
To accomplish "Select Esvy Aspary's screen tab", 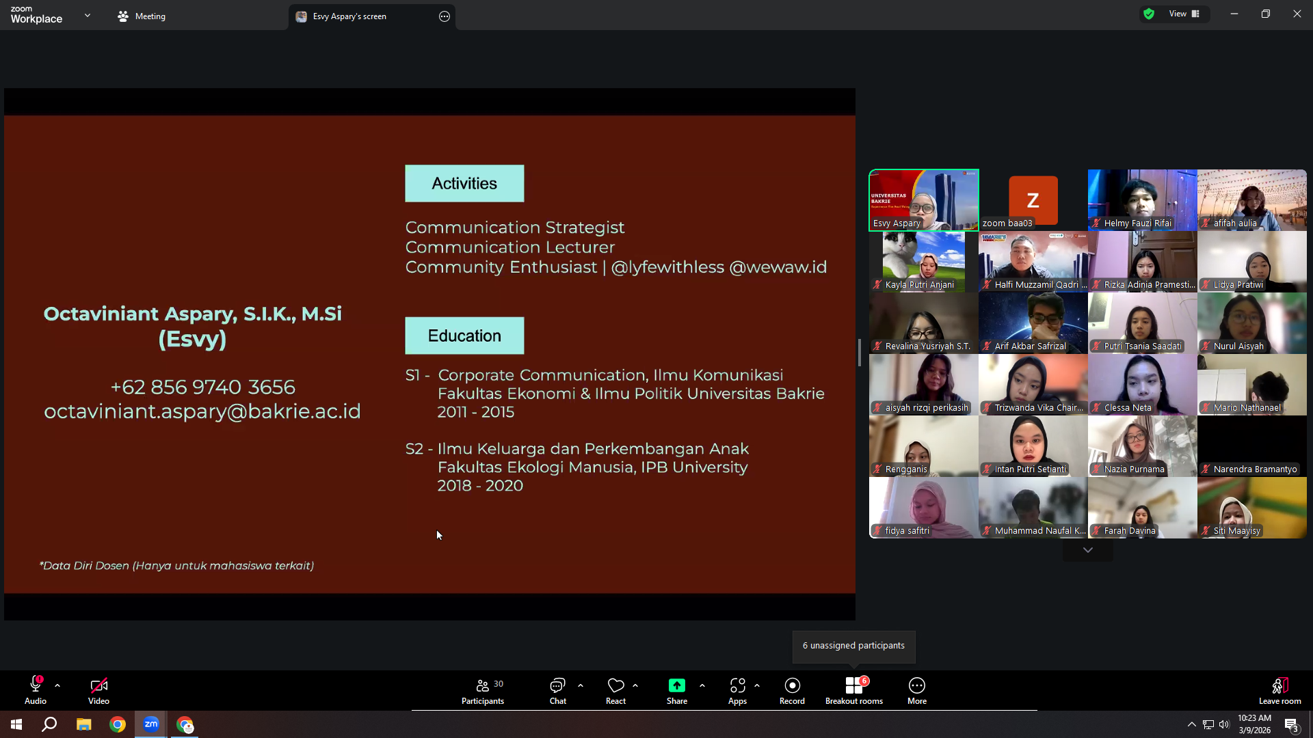I will click(349, 16).
